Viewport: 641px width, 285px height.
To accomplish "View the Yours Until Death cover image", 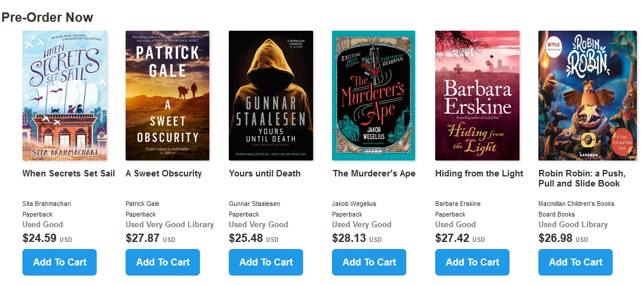I will point(271,96).
